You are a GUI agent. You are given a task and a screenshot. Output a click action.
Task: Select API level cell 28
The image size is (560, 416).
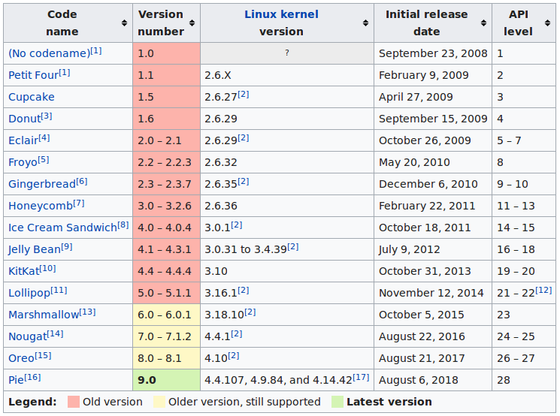tap(524, 380)
